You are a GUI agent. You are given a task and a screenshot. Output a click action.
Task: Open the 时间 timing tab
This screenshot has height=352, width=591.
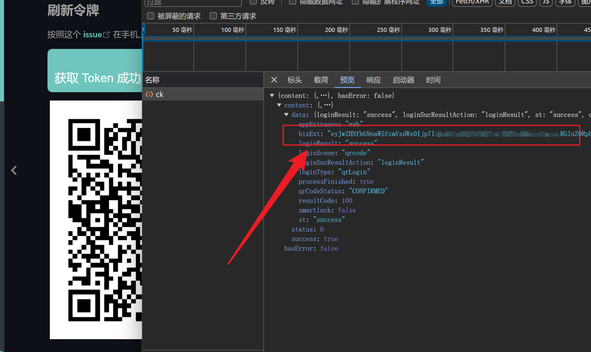coord(433,80)
